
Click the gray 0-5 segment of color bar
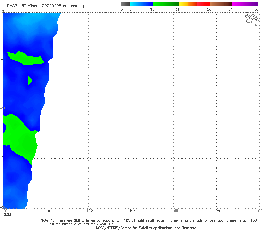tap(125, 4)
